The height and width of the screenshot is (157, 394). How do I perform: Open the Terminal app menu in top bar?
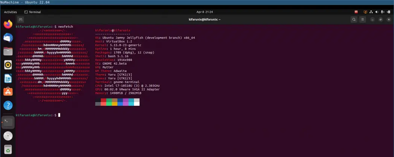point(33,12)
